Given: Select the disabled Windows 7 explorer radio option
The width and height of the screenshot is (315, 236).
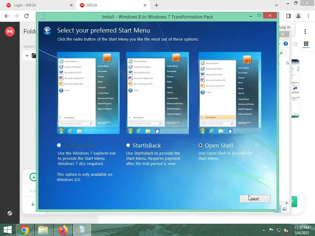Looking at the screenshot, I should pyautogui.click(x=59, y=145).
